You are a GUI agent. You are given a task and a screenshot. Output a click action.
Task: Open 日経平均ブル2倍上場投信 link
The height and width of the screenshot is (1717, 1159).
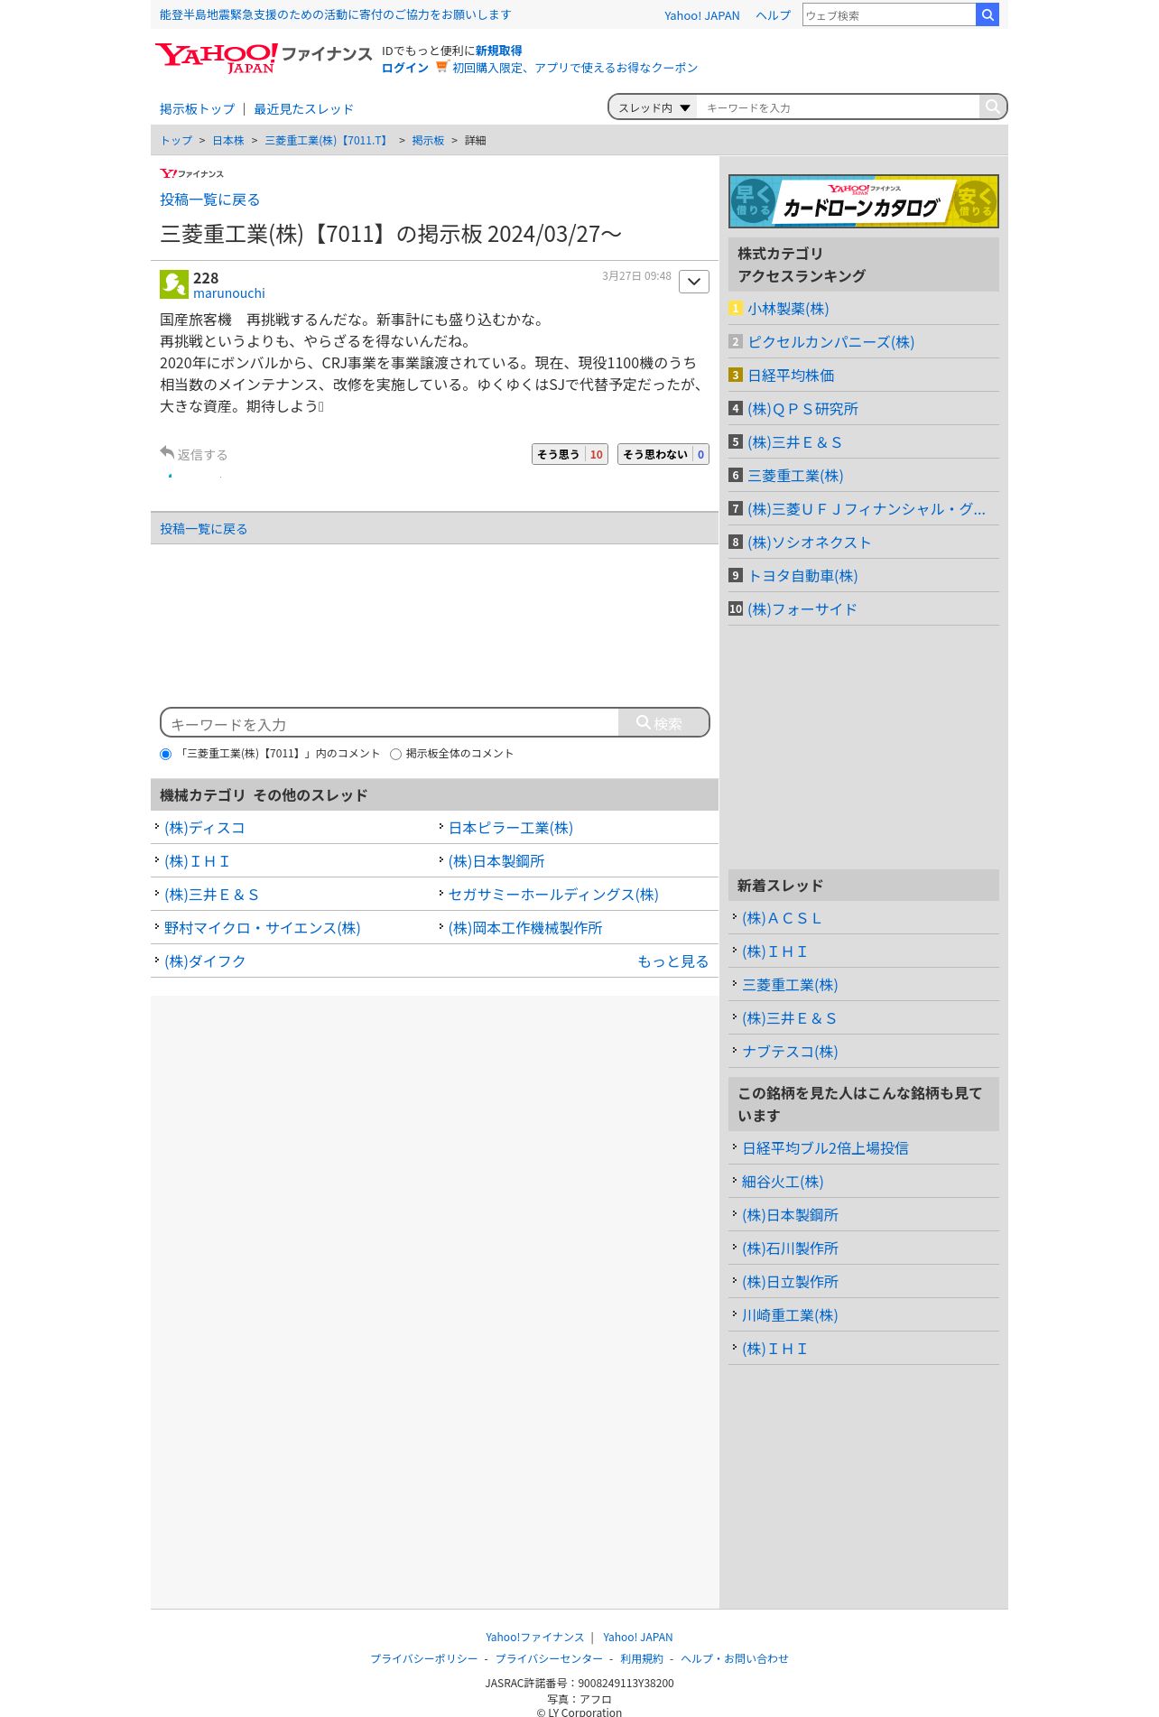coord(825,1148)
